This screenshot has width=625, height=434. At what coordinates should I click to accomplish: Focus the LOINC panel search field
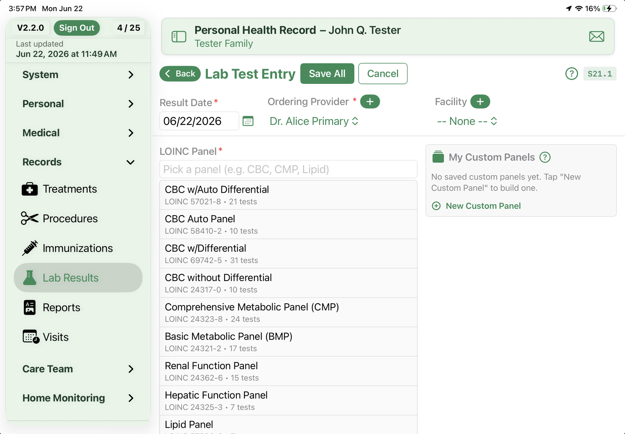pos(288,169)
